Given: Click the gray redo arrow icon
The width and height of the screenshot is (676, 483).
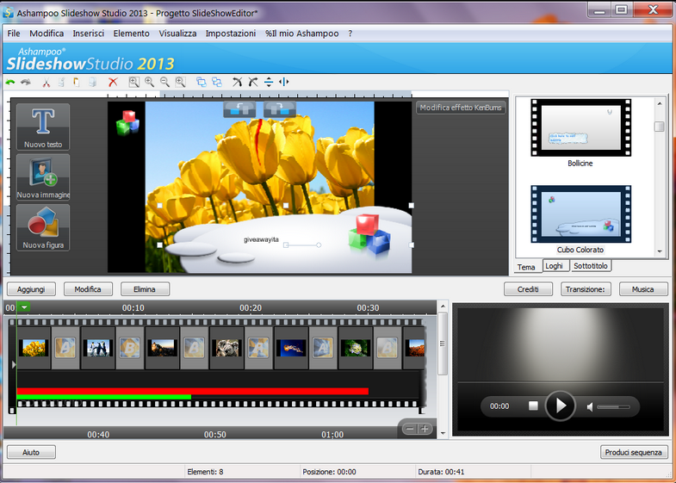Looking at the screenshot, I should click(26, 82).
